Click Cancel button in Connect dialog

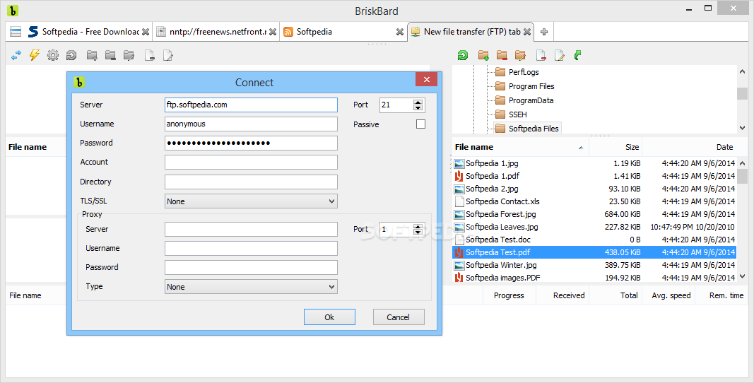(x=399, y=317)
